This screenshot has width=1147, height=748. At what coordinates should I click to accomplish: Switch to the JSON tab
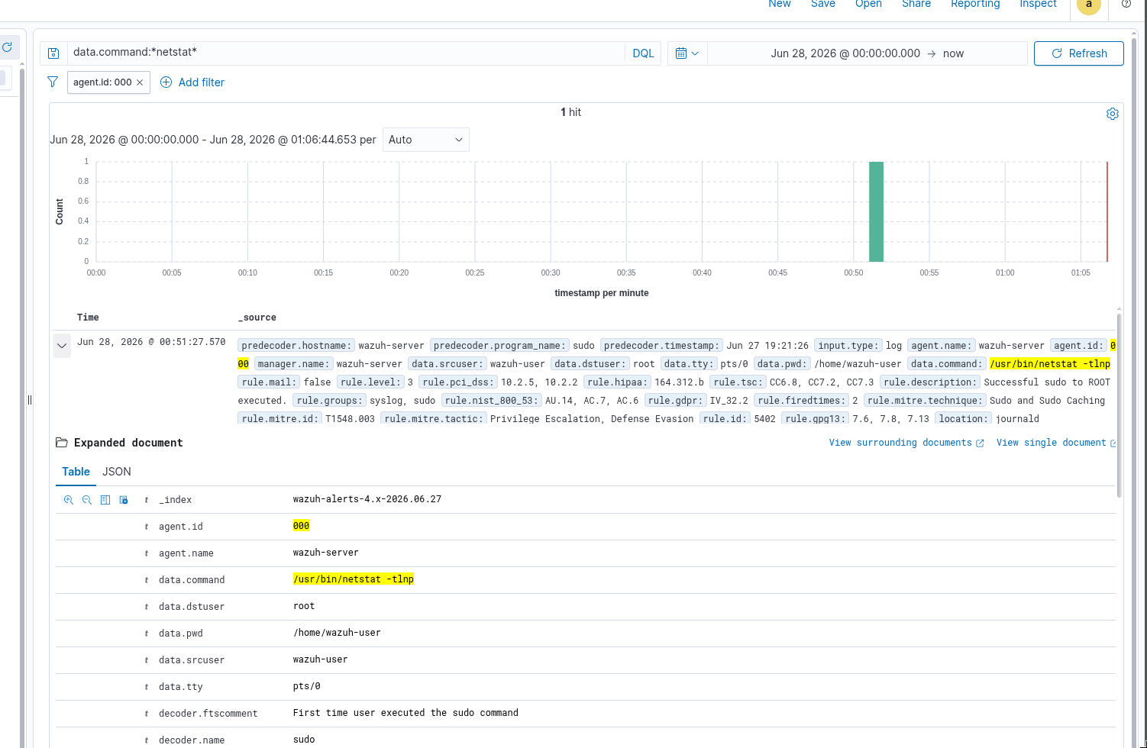[x=117, y=472]
